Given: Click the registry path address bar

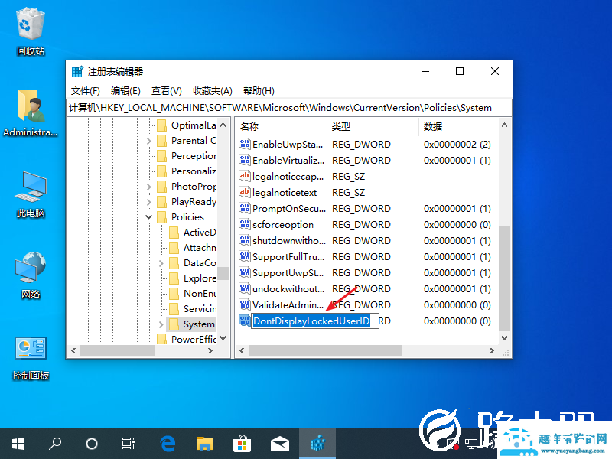Looking at the screenshot, I should [289, 108].
